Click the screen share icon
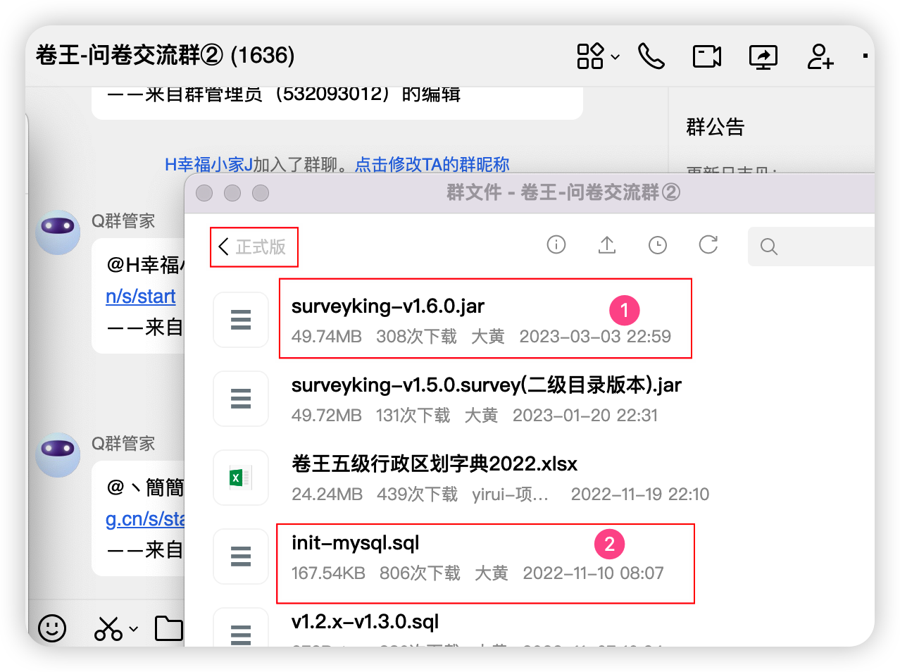Image resolution: width=900 pixels, height=672 pixels. click(x=763, y=56)
